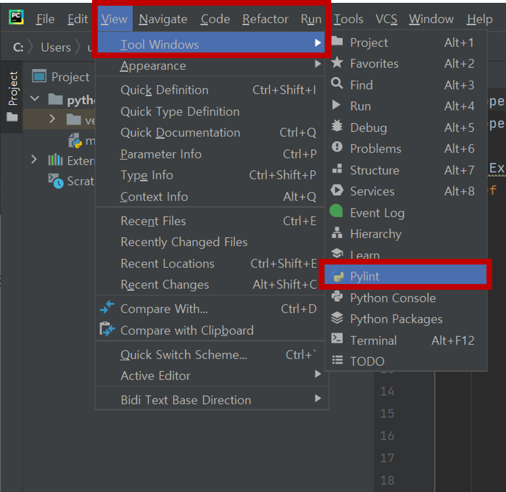Collapse the python project root folder
The width and height of the screenshot is (506, 492).
[x=35, y=98]
